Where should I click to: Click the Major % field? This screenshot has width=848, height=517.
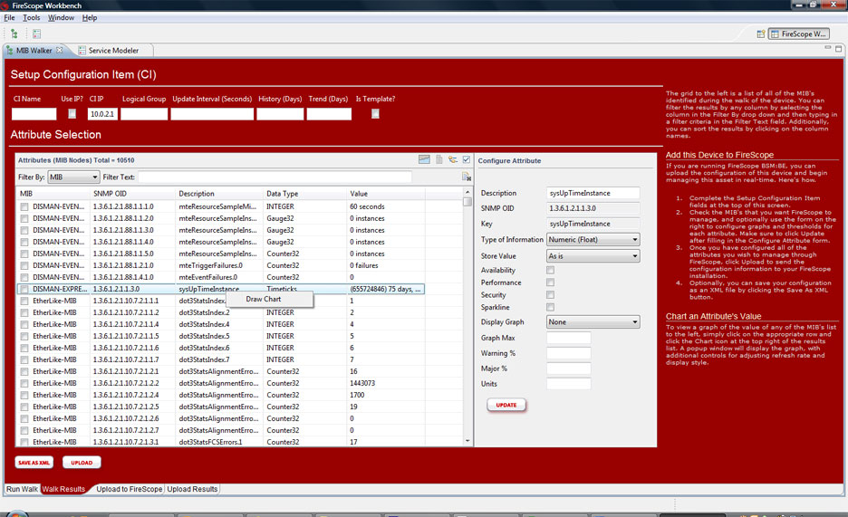(568, 369)
